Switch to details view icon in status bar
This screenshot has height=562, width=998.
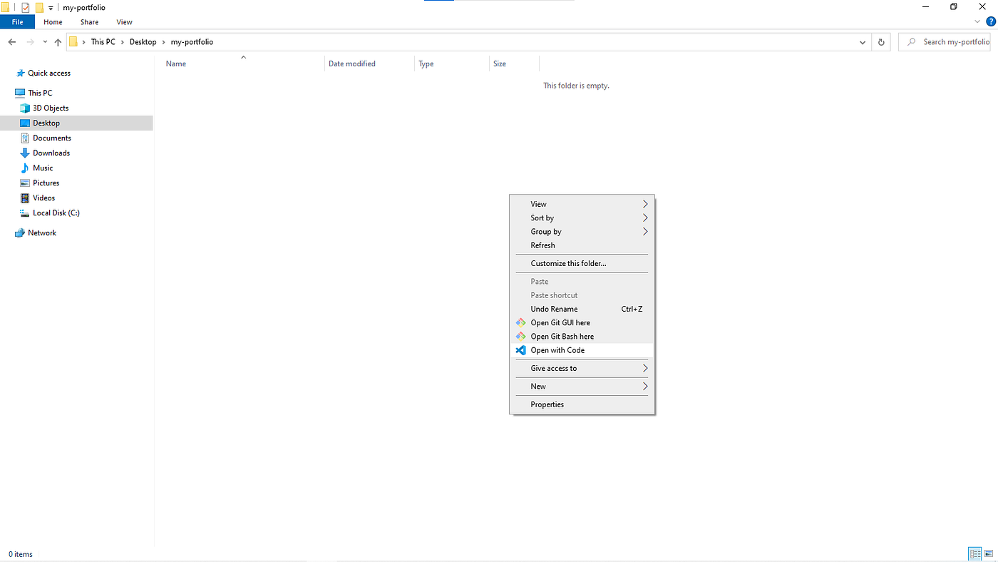[974, 554]
